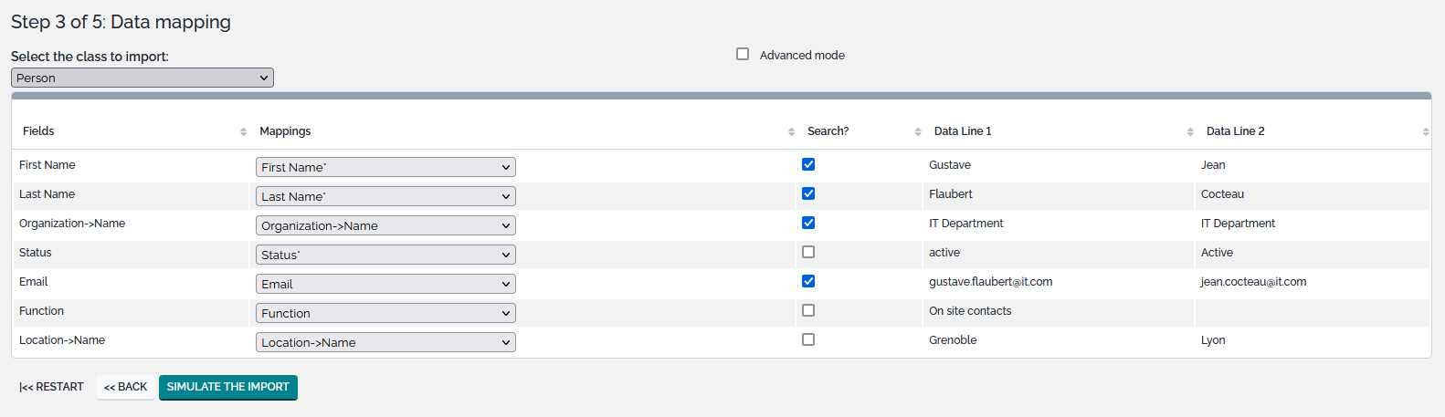This screenshot has width=1445, height=417.
Task: Disable Search checkbox for Email row
Action: coord(808,282)
